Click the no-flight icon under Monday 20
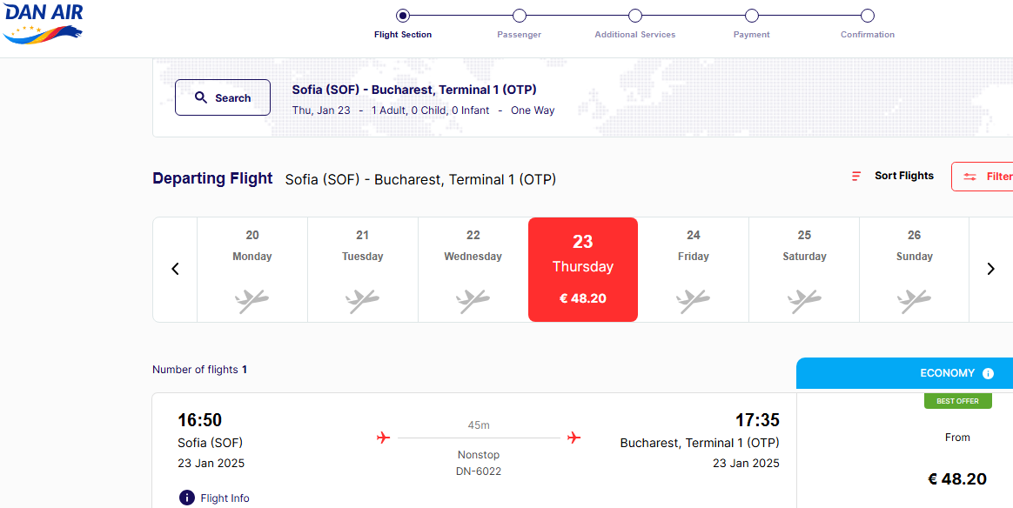Image resolution: width=1013 pixels, height=508 pixels. pyautogui.click(x=252, y=301)
